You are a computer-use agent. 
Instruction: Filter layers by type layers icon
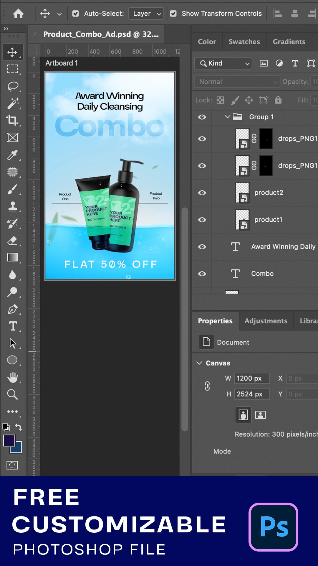(295, 63)
